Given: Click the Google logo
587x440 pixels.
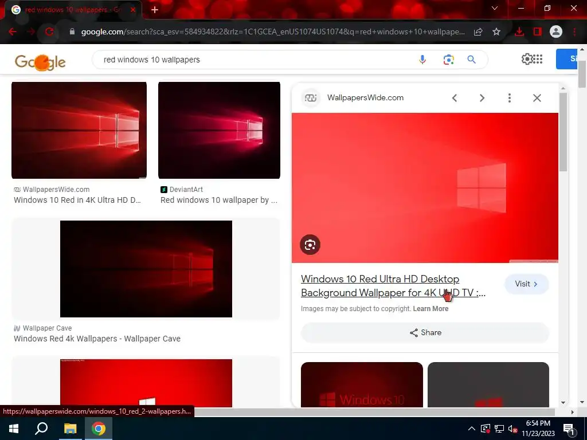Looking at the screenshot, I should coord(41,61).
